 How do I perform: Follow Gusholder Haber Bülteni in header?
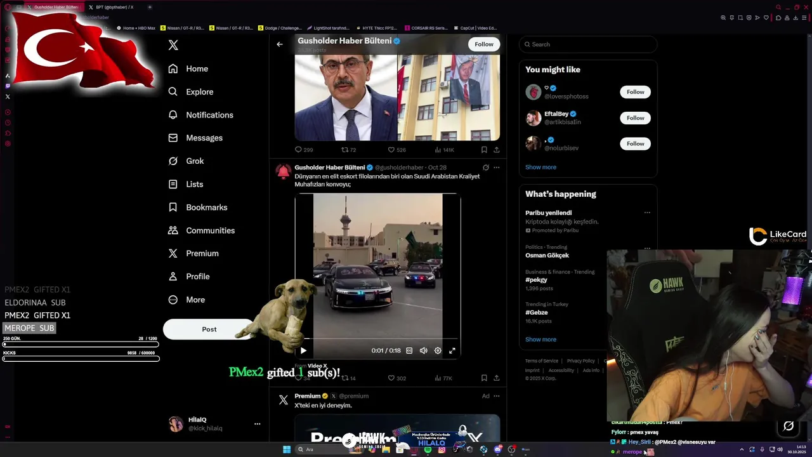coord(484,44)
